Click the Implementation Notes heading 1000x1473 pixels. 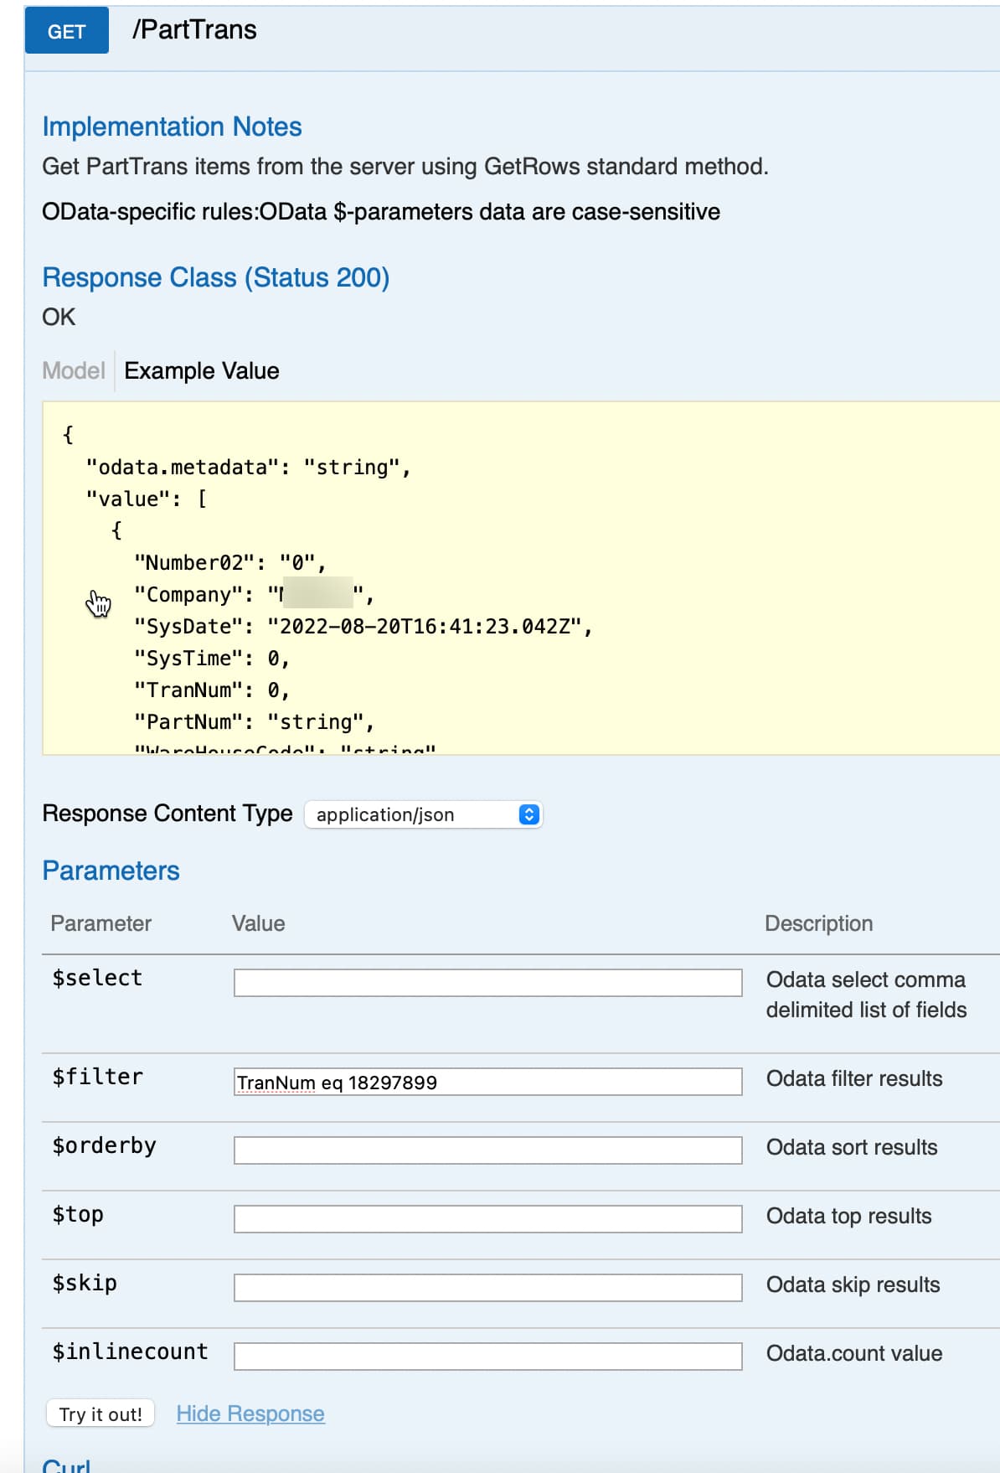click(172, 127)
